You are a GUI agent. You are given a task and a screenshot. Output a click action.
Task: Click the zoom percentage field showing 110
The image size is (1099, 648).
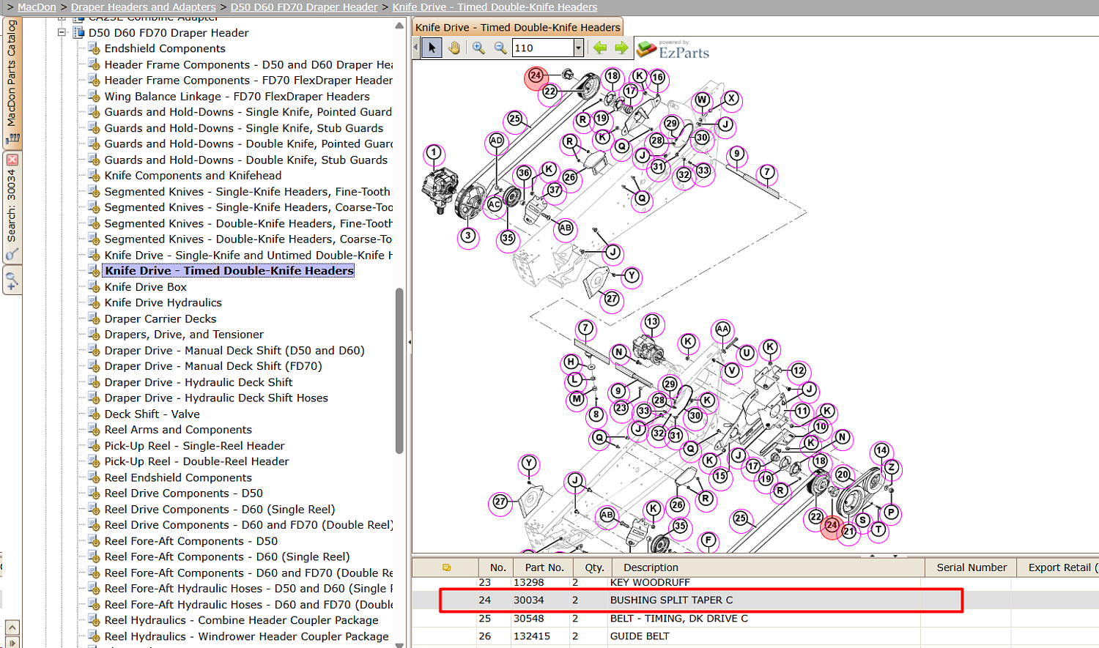click(x=542, y=48)
